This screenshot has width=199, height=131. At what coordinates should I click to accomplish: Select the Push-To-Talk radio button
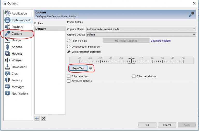click(69, 41)
